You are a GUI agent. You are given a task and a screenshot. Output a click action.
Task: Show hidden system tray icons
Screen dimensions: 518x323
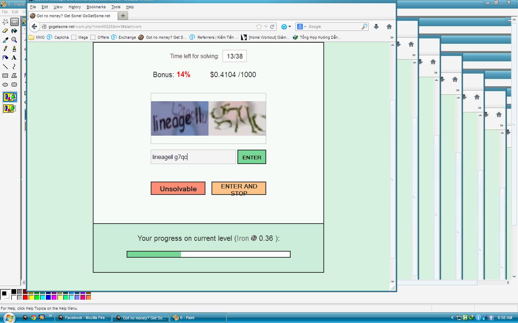coord(452,318)
